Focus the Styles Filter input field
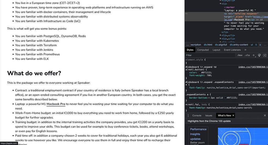 point(210,55)
